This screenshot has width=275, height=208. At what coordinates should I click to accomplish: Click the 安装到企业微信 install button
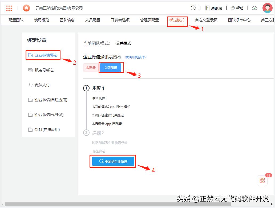[113, 161]
